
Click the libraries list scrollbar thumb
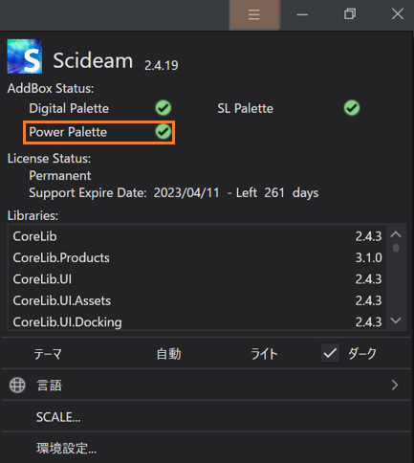(x=396, y=248)
